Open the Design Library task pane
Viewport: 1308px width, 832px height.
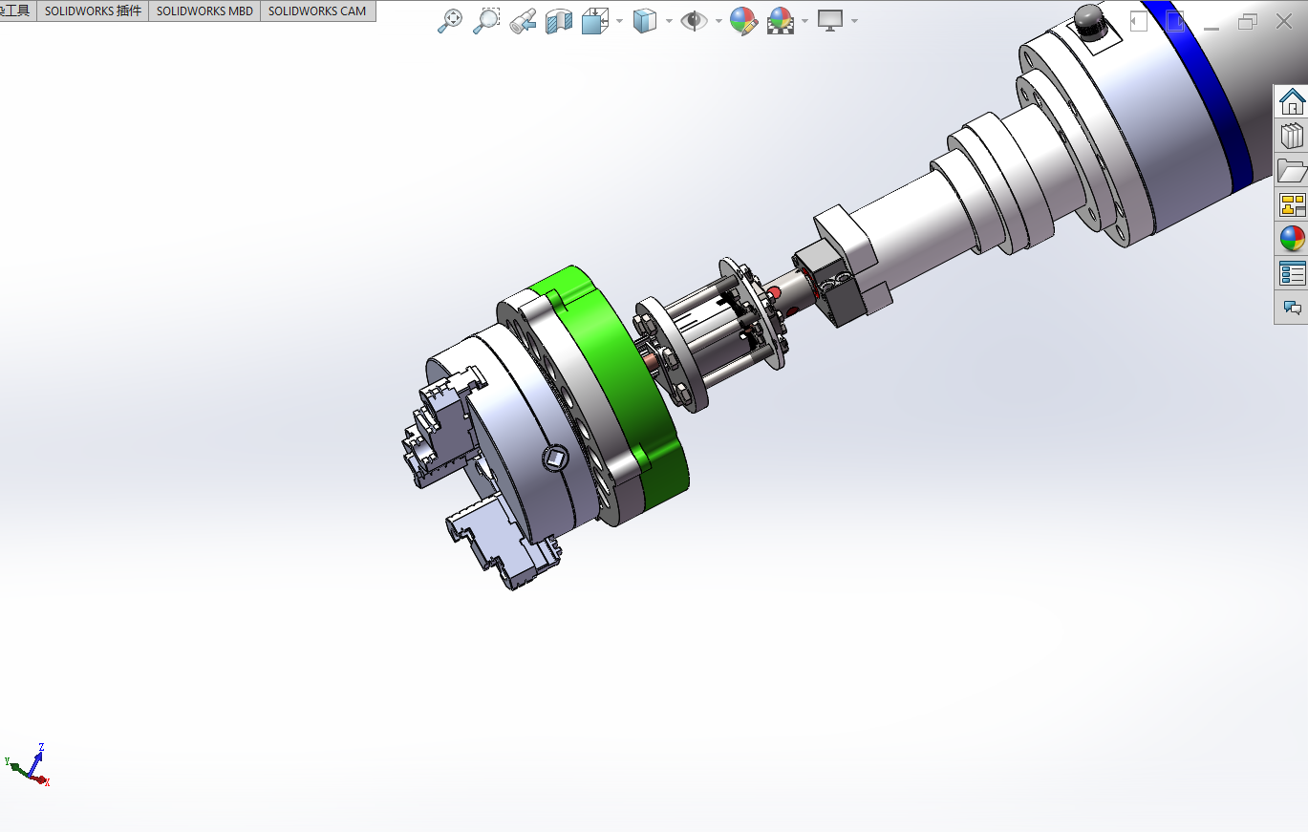pyautogui.click(x=1292, y=137)
